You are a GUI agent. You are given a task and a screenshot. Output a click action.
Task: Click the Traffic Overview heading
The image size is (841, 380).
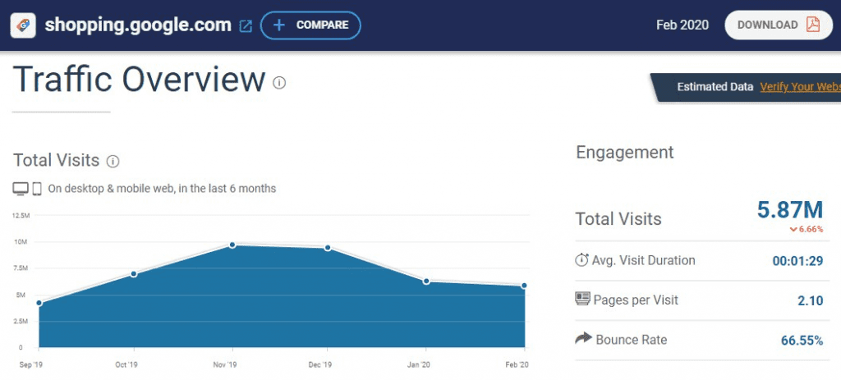click(x=139, y=80)
